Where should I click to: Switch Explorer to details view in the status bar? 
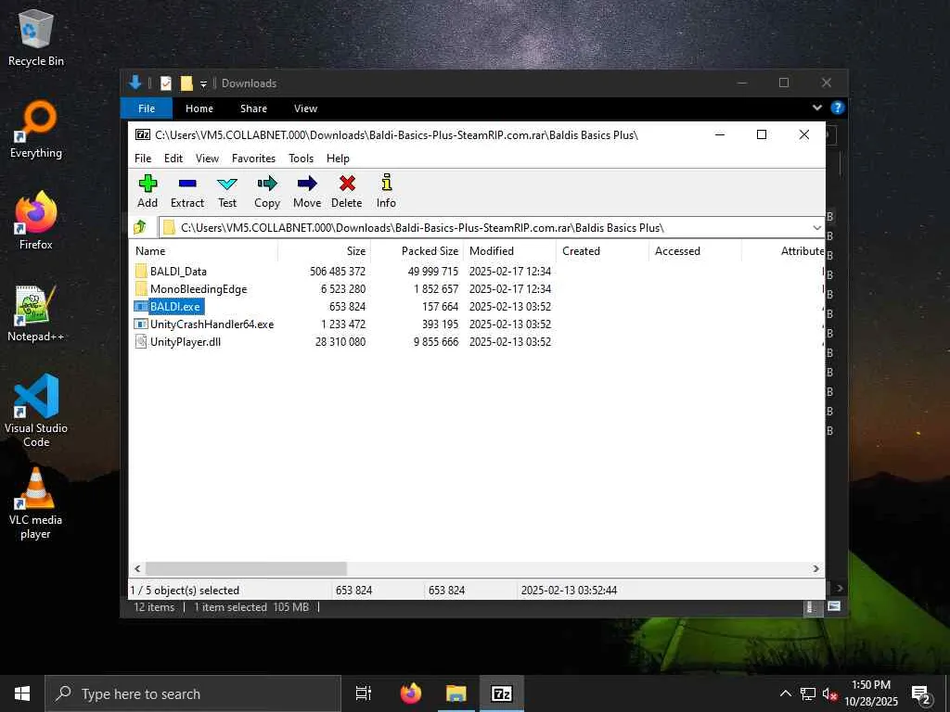tap(811, 606)
